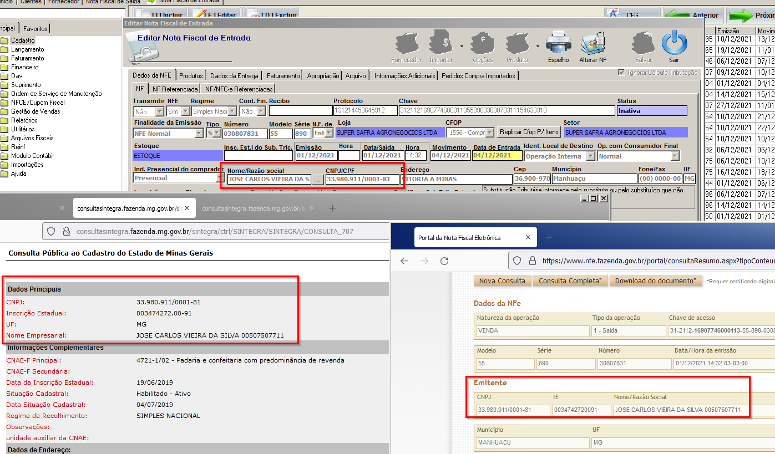Click the Data de Entrada field
This screenshot has width=775, height=454.
point(497,156)
